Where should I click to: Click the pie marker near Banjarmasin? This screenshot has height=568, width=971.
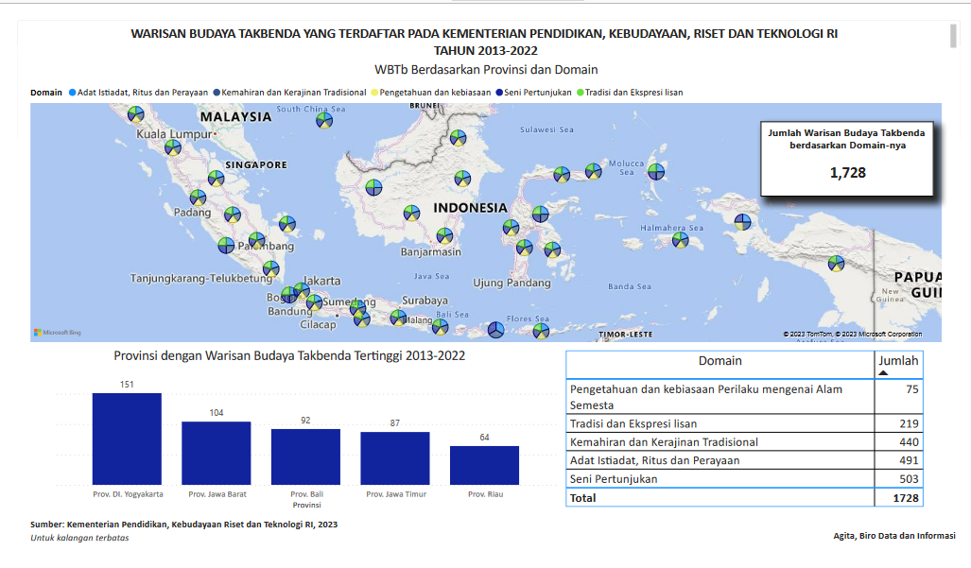tap(443, 236)
